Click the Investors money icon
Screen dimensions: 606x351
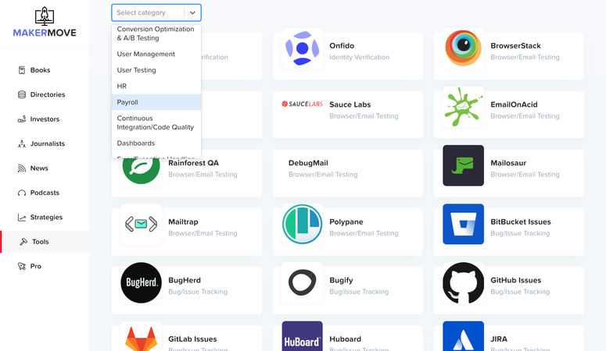[22, 119]
